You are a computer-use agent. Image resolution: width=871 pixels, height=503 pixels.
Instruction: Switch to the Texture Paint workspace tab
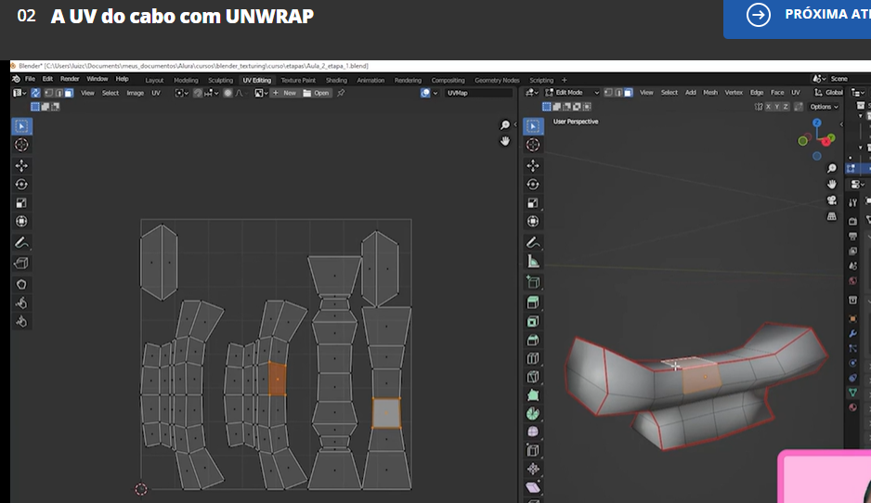point(297,80)
